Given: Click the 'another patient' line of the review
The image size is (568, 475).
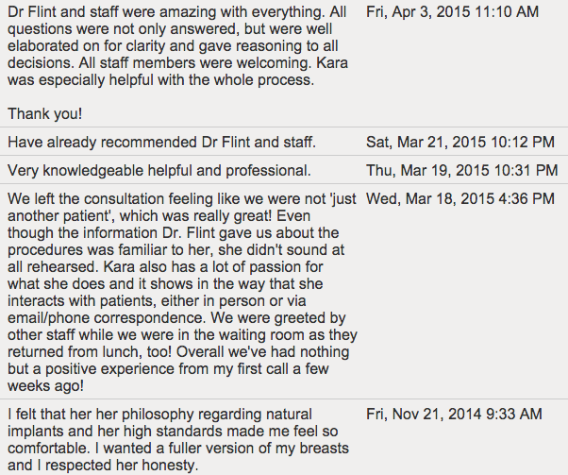Looking at the screenshot, I should (x=159, y=215).
